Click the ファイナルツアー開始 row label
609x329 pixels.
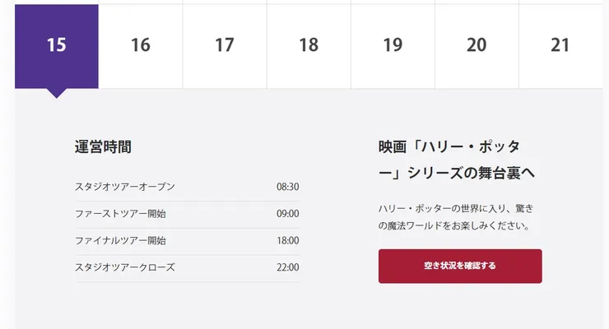pyautogui.click(x=120, y=241)
